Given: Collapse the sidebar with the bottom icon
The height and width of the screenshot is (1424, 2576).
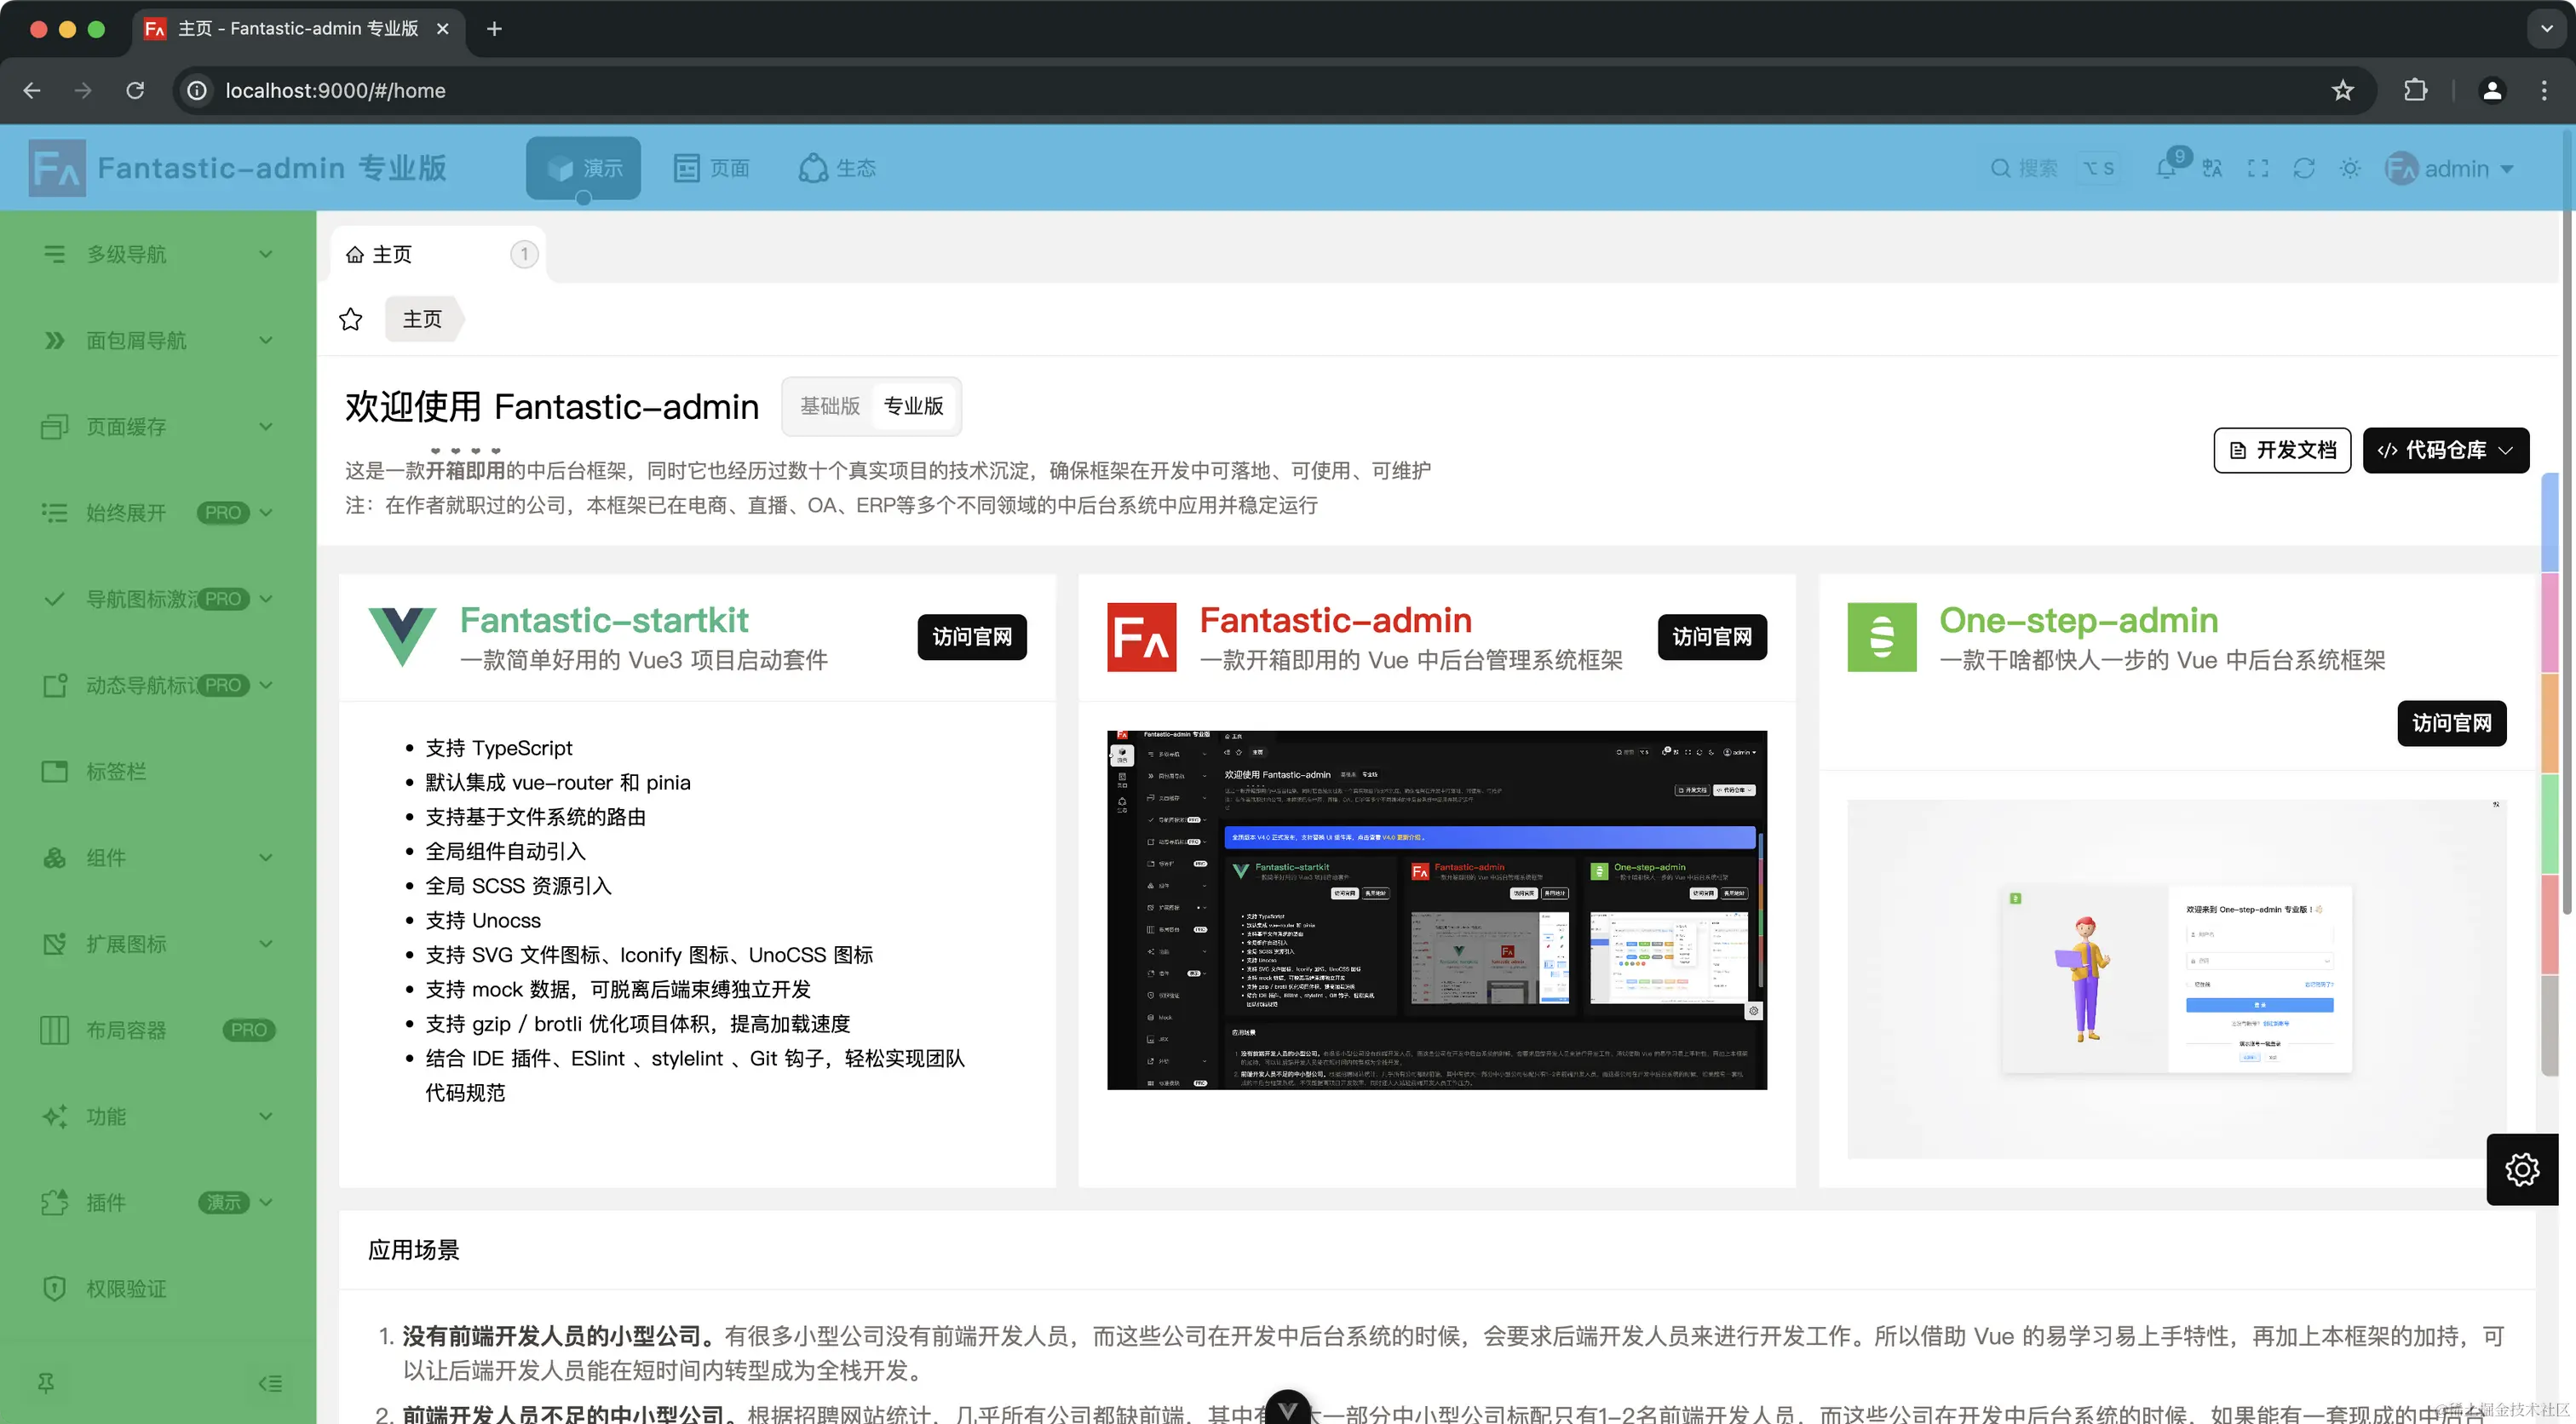Looking at the screenshot, I should tap(269, 1383).
